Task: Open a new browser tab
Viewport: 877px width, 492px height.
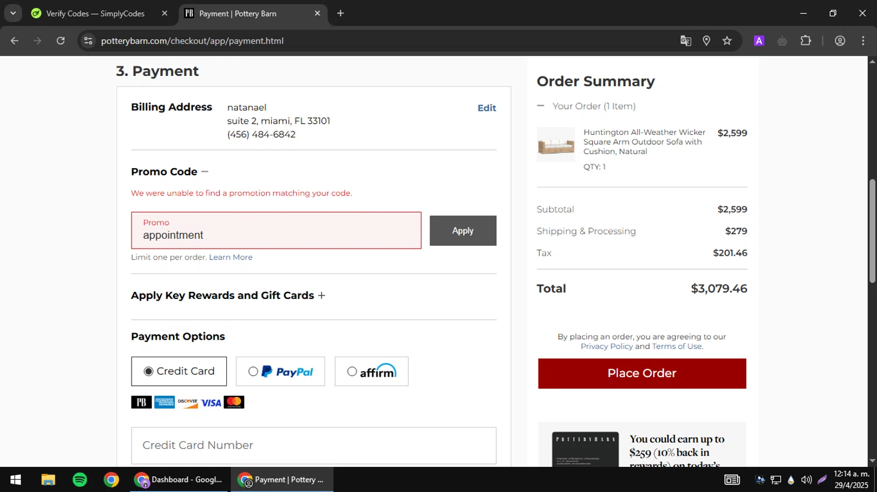Action: pos(340,13)
